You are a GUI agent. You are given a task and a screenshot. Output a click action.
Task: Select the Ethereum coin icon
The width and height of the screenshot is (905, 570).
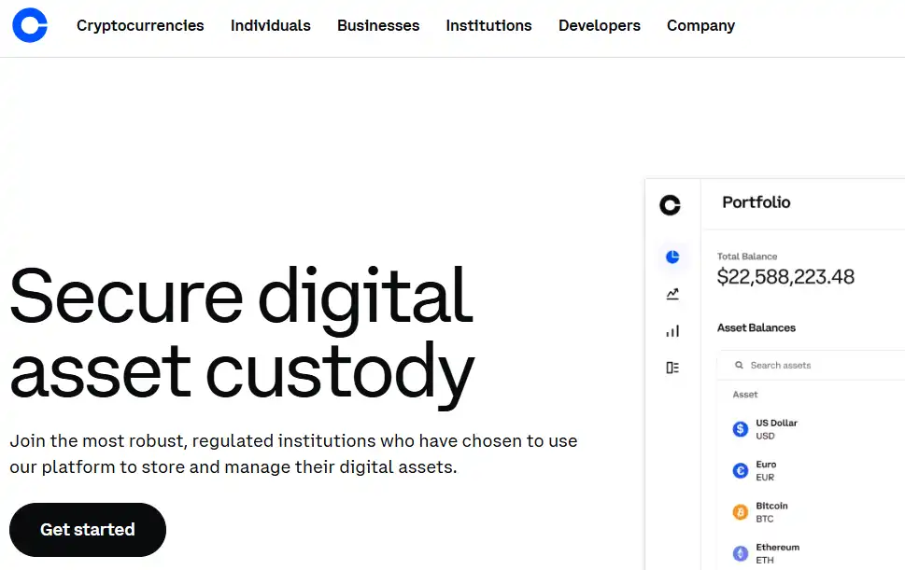pyautogui.click(x=740, y=552)
